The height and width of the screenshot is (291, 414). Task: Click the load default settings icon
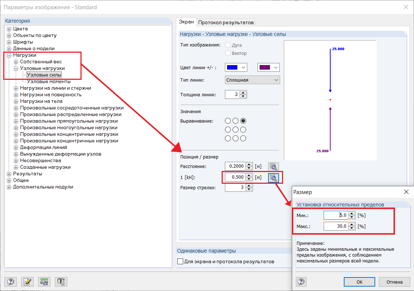[x=61, y=282]
